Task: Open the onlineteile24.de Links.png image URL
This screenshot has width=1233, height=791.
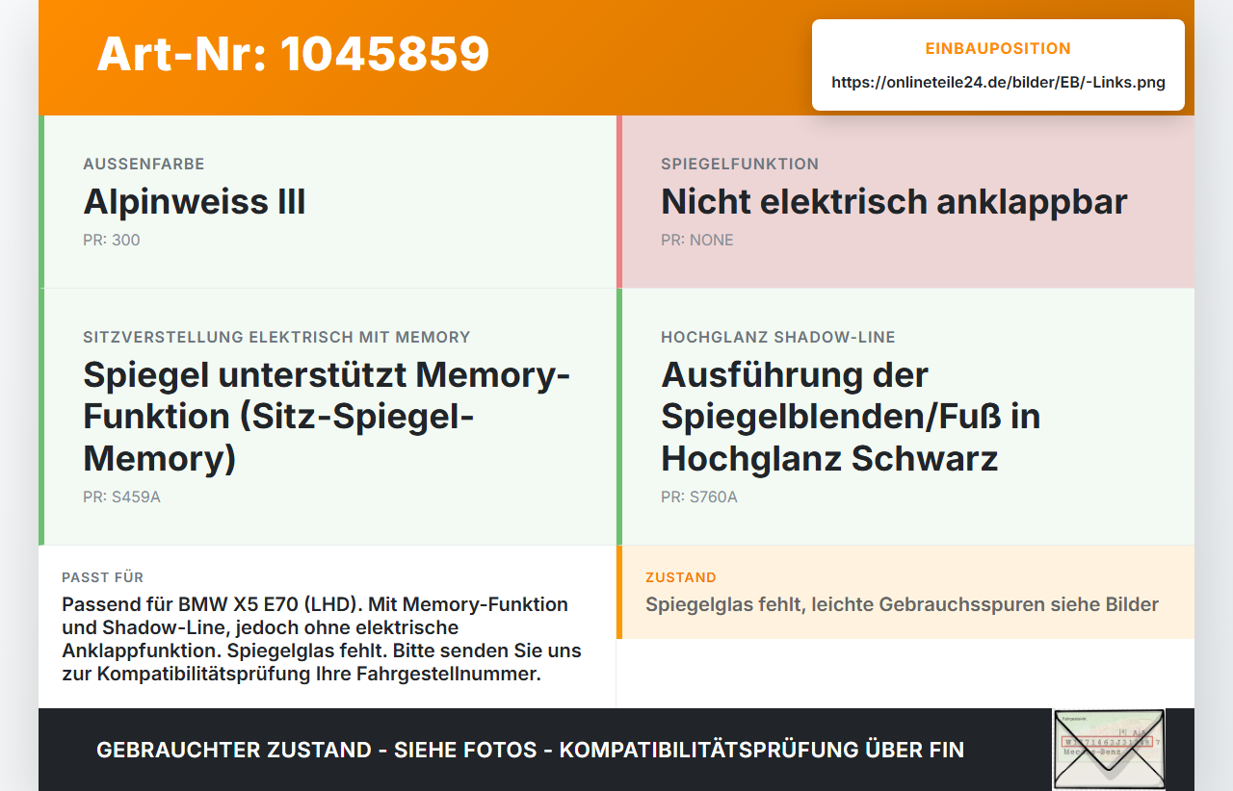Action: [998, 83]
